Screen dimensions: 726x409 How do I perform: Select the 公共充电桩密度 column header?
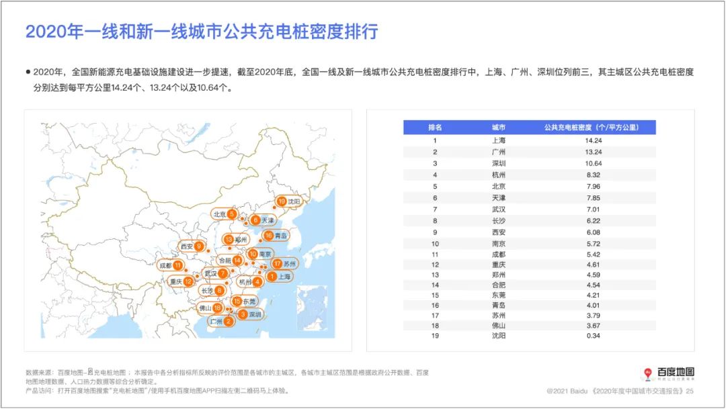pyautogui.click(x=592, y=127)
